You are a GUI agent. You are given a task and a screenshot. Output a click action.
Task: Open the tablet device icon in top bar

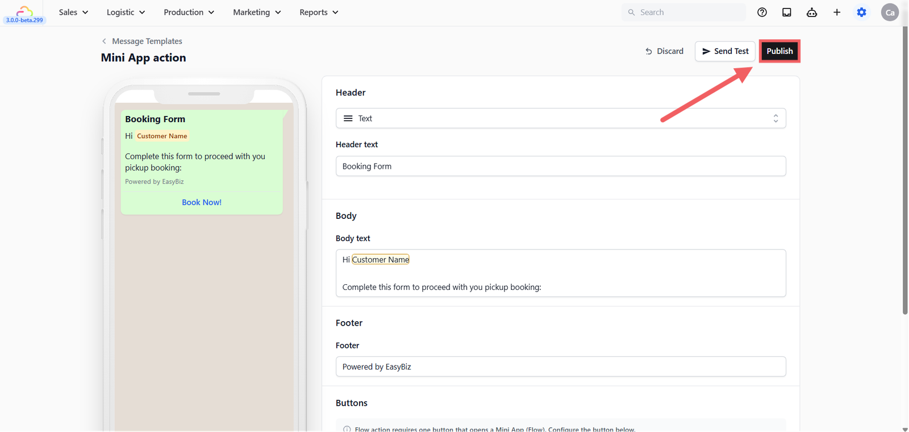[x=787, y=12]
